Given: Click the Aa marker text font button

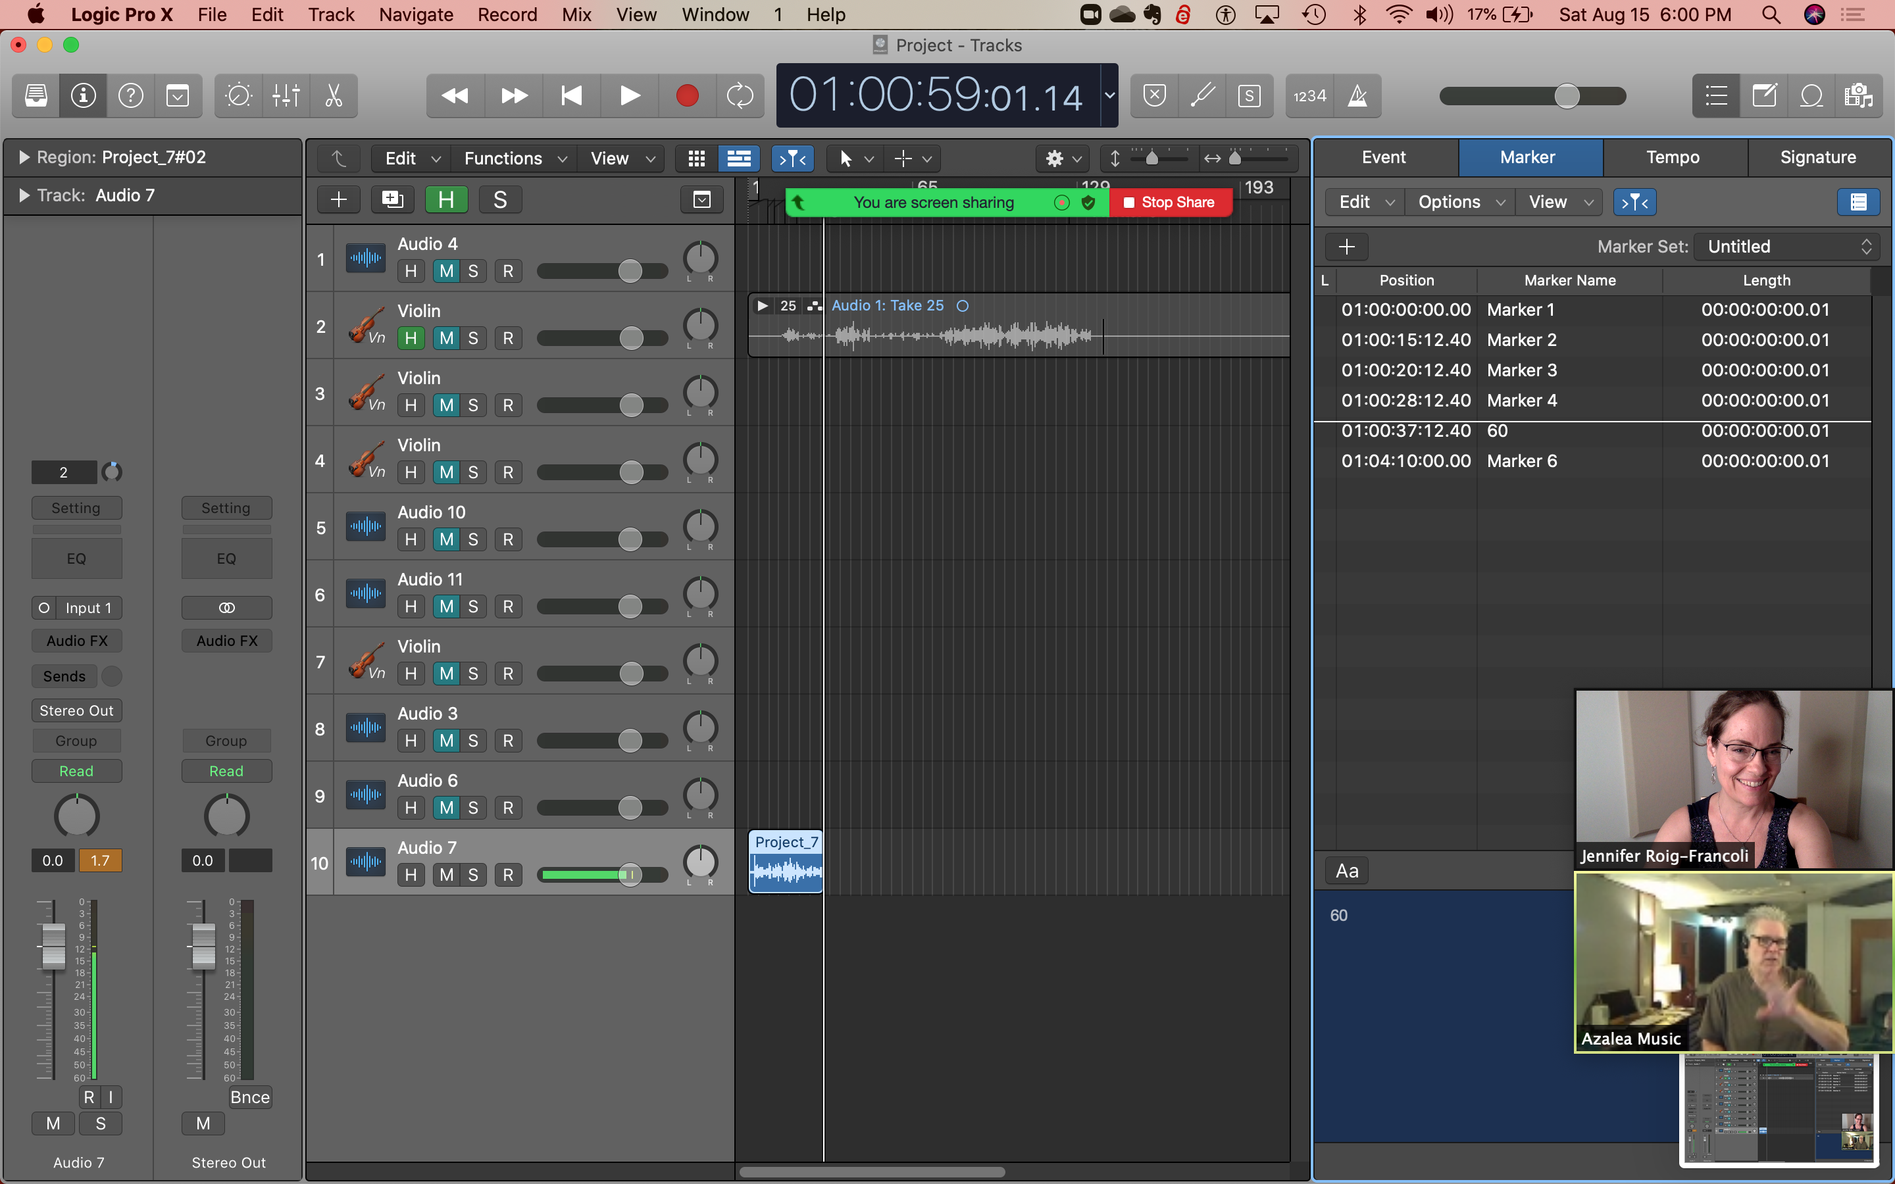Looking at the screenshot, I should tap(1347, 871).
